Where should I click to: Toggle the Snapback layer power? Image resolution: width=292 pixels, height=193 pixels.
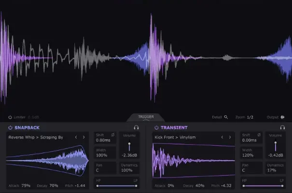coord(10,128)
